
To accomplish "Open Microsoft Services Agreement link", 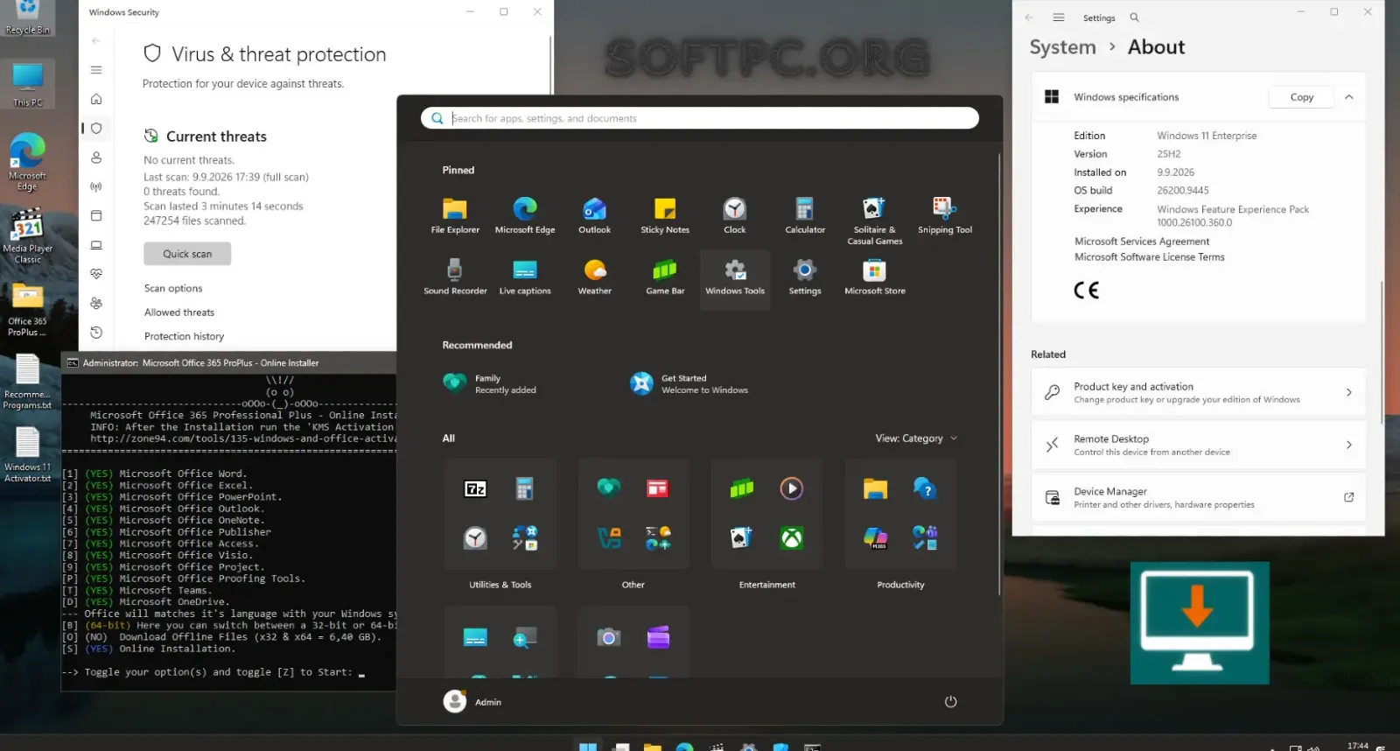I will pos(1142,242).
